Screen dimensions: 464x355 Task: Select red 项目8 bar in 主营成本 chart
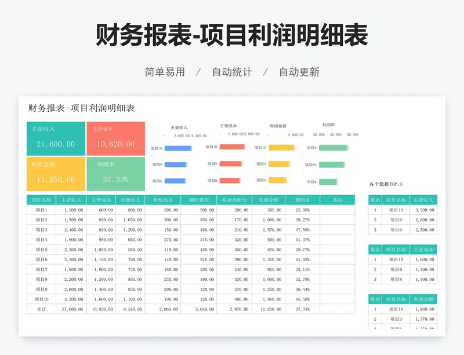(230, 180)
